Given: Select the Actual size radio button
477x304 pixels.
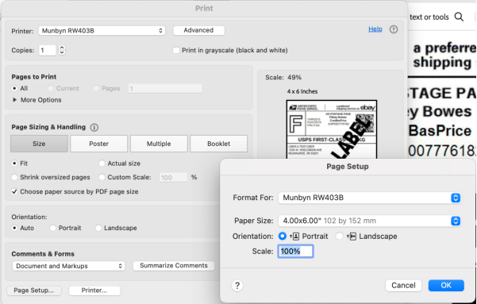Looking at the screenshot, I should 102,164.
